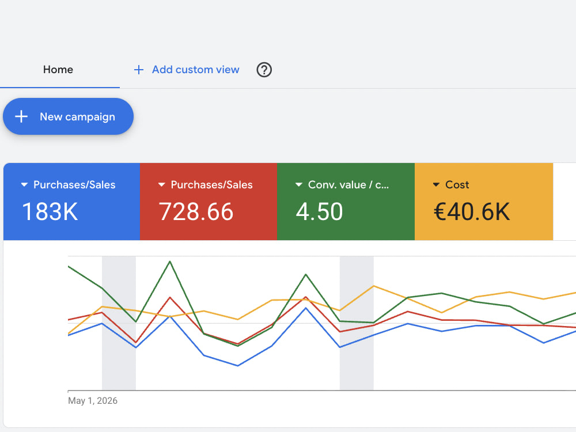Screen dimensions: 576x432
Task: Open dropdown arrow on red Purchases/Sales card
Action: click(x=161, y=184)
